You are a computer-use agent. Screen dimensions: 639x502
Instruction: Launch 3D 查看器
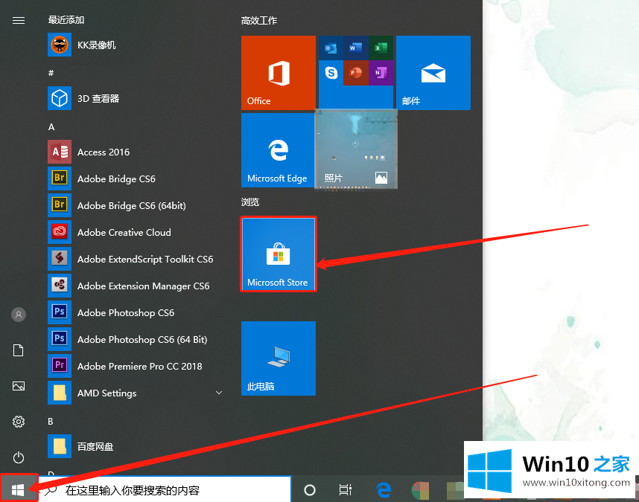[136, 98]
